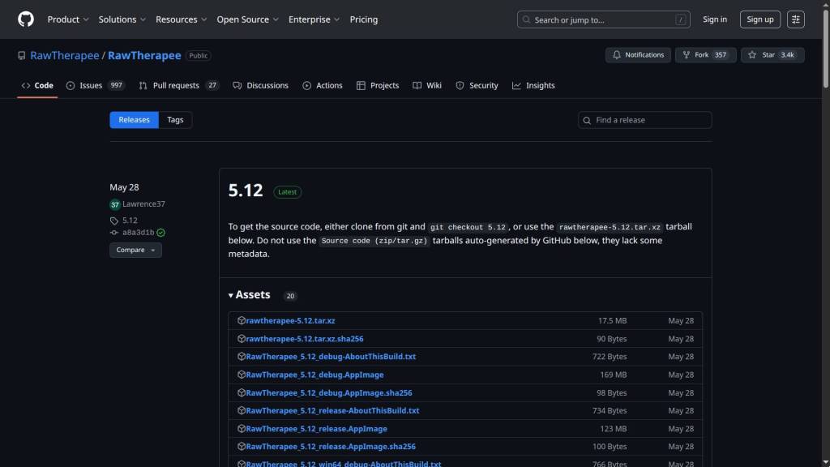Viewport: 830px width, 467px height.
Task: Click the commit icon beside a8a3d1b
Action: coord(113,233)
